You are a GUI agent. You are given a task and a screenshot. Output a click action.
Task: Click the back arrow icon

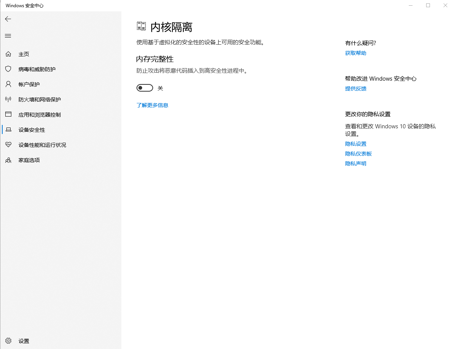pos(8,19)
